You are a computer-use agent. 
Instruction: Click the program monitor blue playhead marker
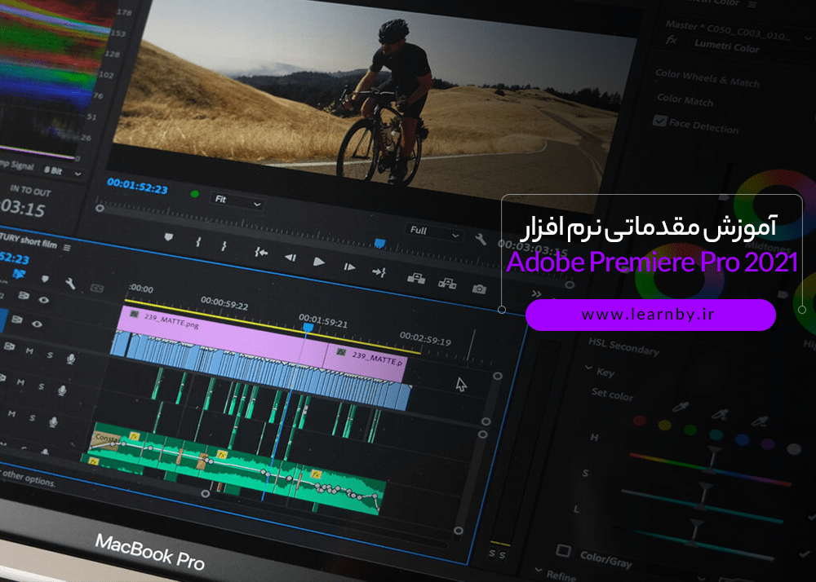(380, 243)
